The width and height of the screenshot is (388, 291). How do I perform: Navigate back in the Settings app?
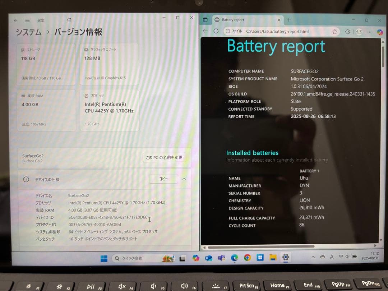[x=14, y=20]
